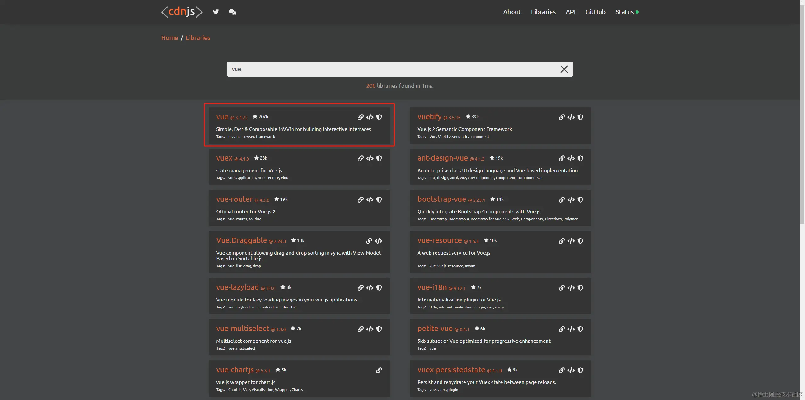805x400 pixels.
Task: Go to the API page
Action: 570,12
